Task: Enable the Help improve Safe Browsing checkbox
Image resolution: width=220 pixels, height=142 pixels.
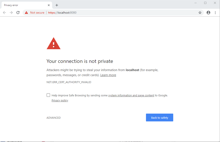Action: click(x=48, y=95)
